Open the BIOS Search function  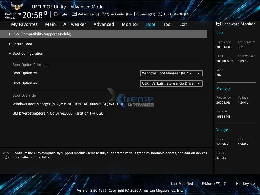[144, 14]
